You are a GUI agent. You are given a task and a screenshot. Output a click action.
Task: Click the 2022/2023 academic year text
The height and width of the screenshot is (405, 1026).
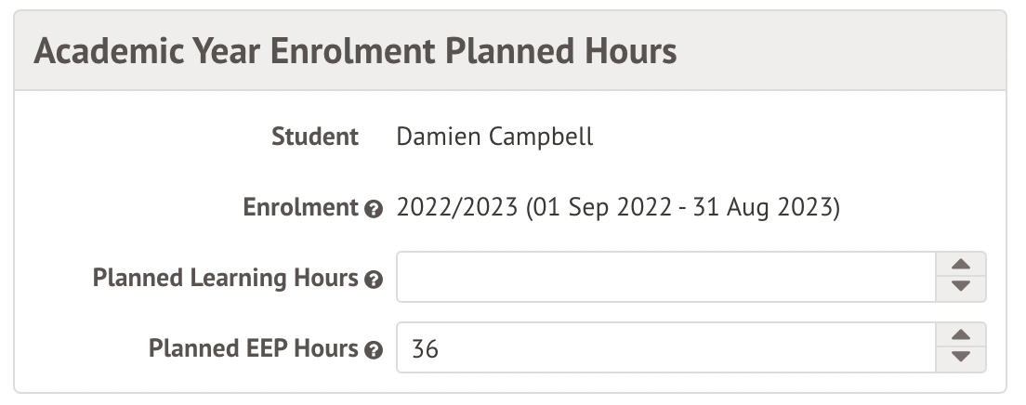(x=456, y=208)
